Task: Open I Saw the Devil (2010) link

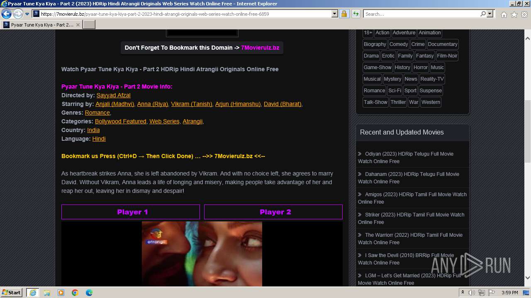Action: (x=406, y=259)
